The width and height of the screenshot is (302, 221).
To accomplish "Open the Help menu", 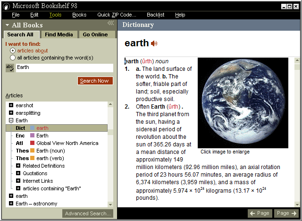I will click(x=180, y=15).
